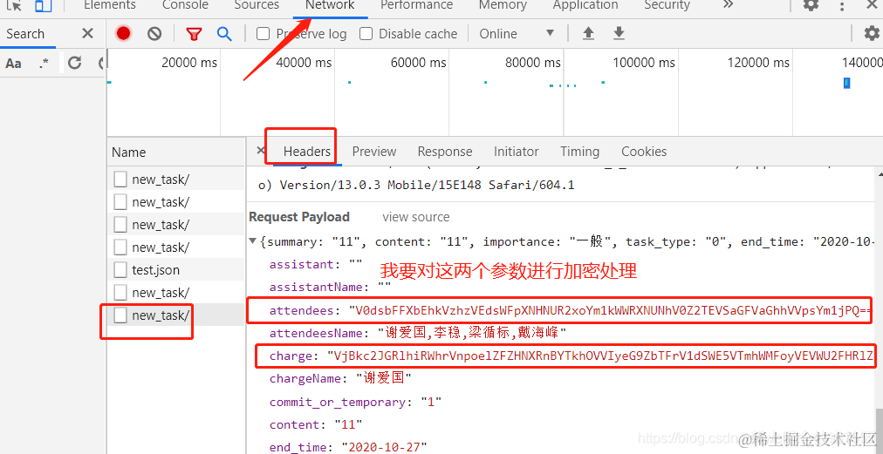Toggle the red filter funnel icon
This screenshot has height=454, width=883.
(x=195, y=34)
